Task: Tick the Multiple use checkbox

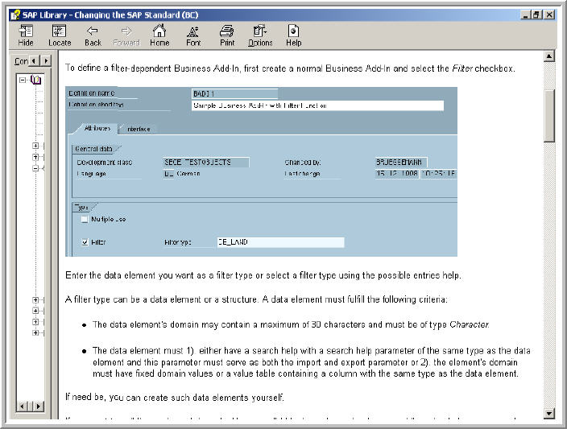Action: (x=85, y=219)
